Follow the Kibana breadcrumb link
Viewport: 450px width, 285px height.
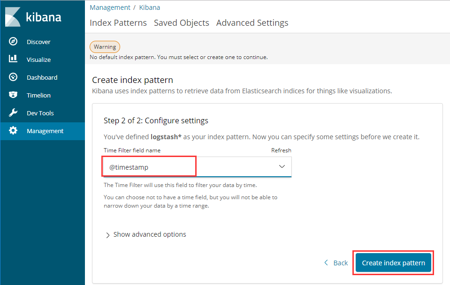click(150, 7)
